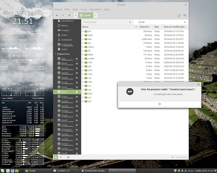Close the Pasta pessoal tab

130,22
